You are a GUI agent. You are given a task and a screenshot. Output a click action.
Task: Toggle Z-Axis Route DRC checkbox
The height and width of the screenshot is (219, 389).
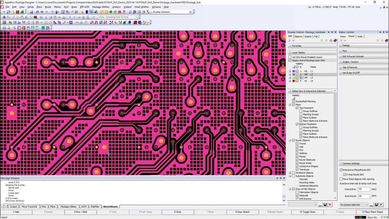[345, 175]
